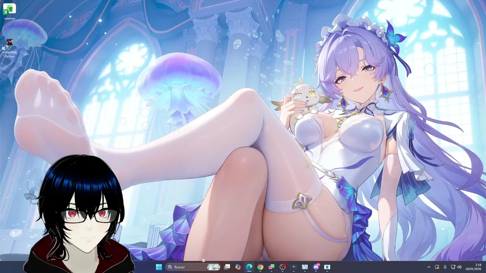
Task: Open the V app taskbar icon
Action: click(x=305, y=267)
